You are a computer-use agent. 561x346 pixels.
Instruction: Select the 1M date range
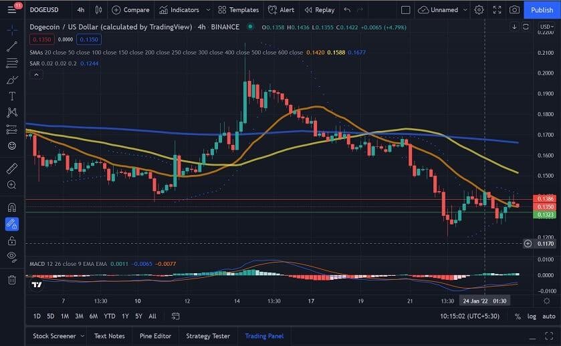65,316
